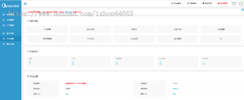Screen dimensions: 244x100
Task: Follow the blue link in the red notice
Action: (x=69, y=12)
